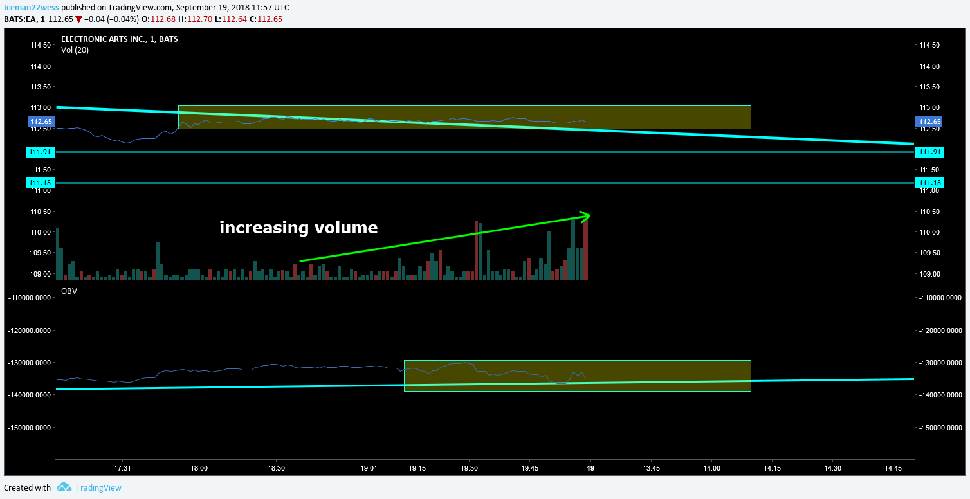Click blue 112.65 price label on right scale
This screenshot has height=499, width=970.
tap(929, 122)
